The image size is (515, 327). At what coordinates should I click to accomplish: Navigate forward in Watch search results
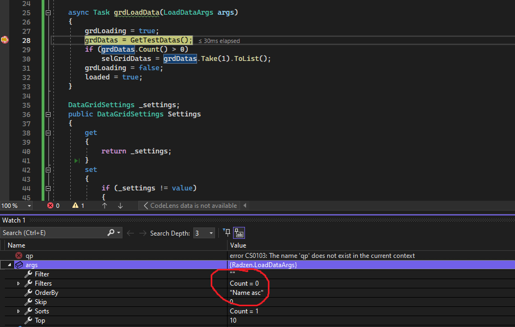[x=143, y=233]
